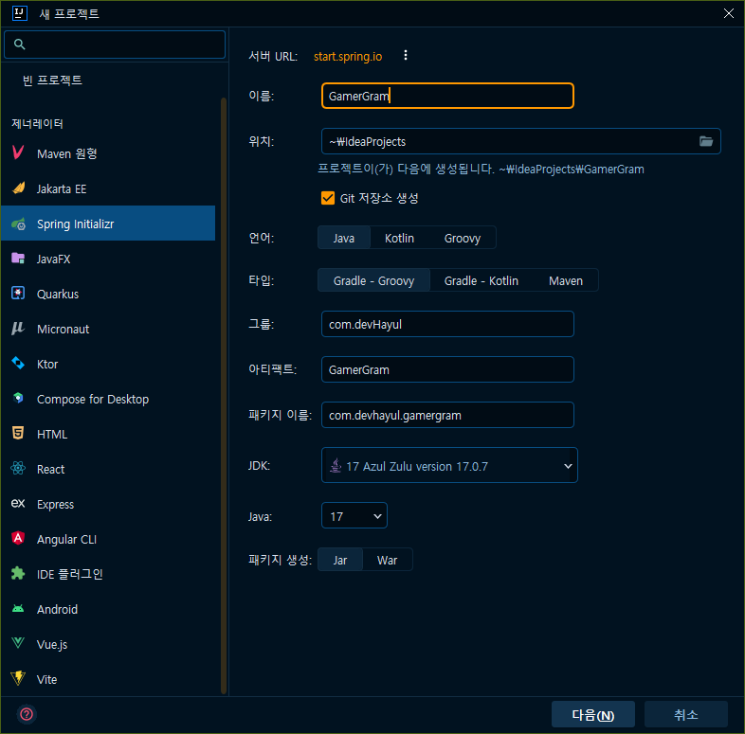Click the 이름 GamerGram name field
Screen dimensions: 745x734
(x=447, y=96)
